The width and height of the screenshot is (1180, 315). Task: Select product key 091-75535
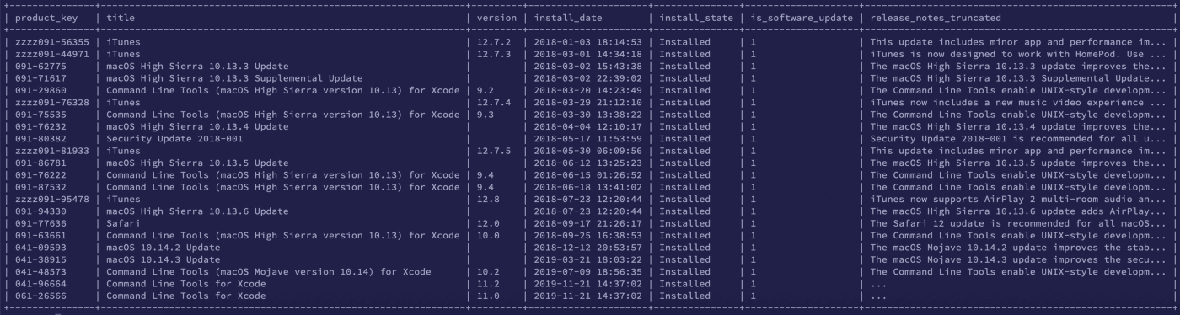pyautogui.click(x=40, y=115)
